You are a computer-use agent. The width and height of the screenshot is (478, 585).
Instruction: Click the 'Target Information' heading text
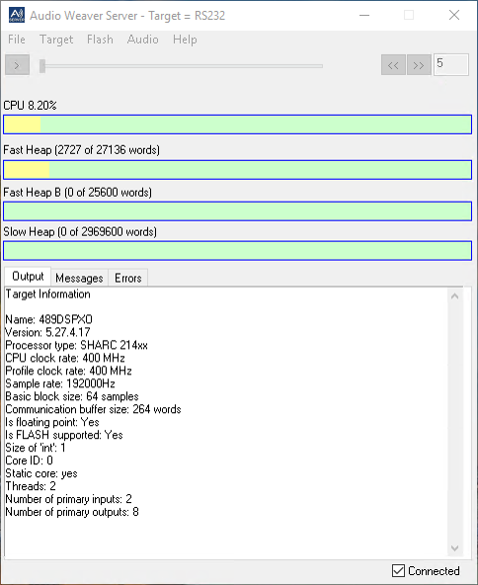(47, 294)
